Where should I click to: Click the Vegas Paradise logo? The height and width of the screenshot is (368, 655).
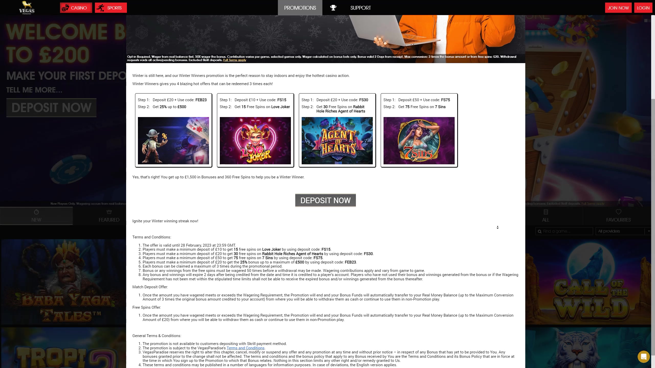[27, 8]
